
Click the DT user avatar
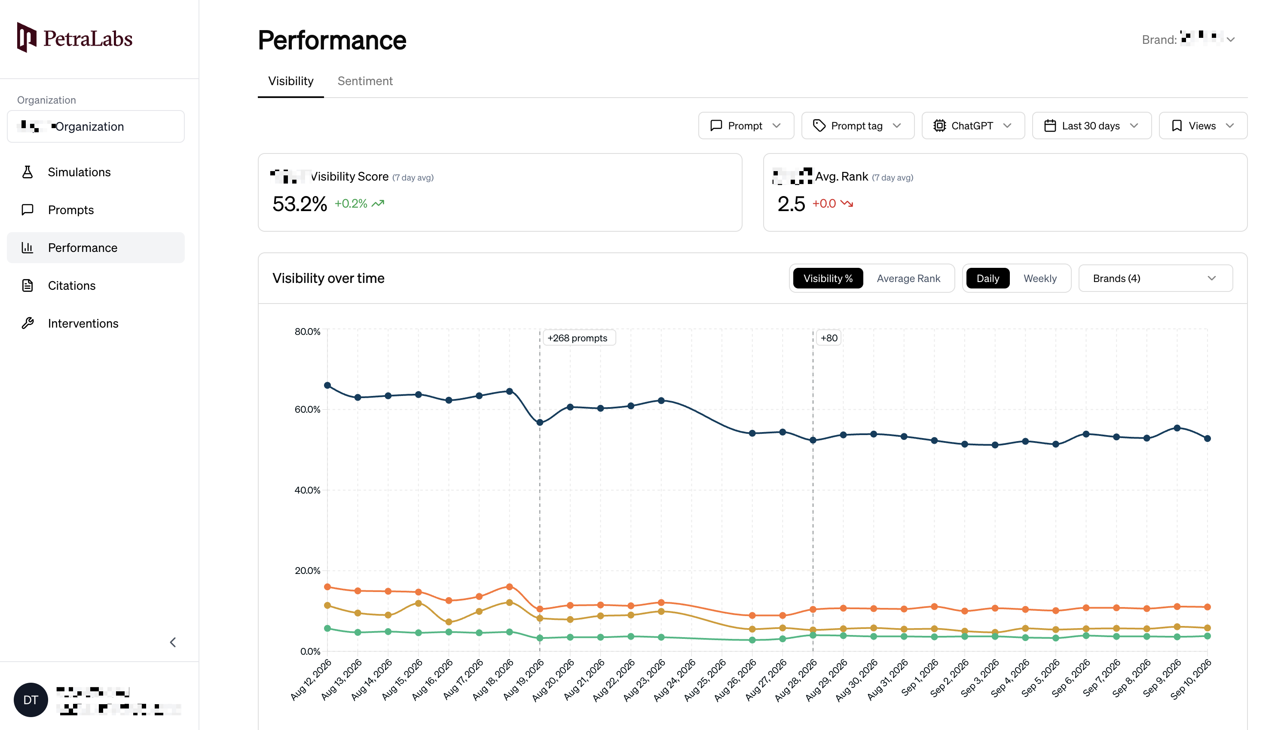pos(31,700)
